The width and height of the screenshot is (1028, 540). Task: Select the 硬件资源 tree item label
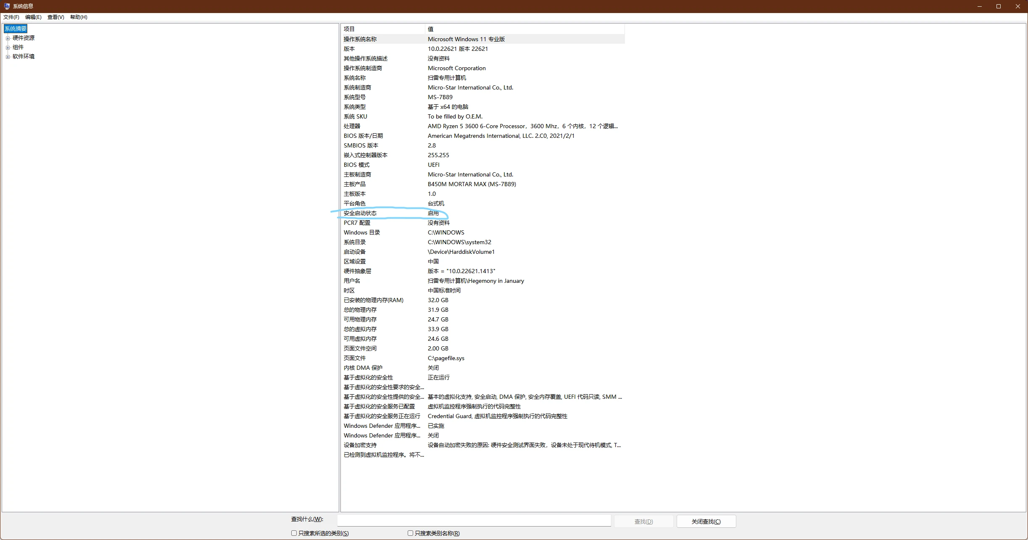pos(24,38)
